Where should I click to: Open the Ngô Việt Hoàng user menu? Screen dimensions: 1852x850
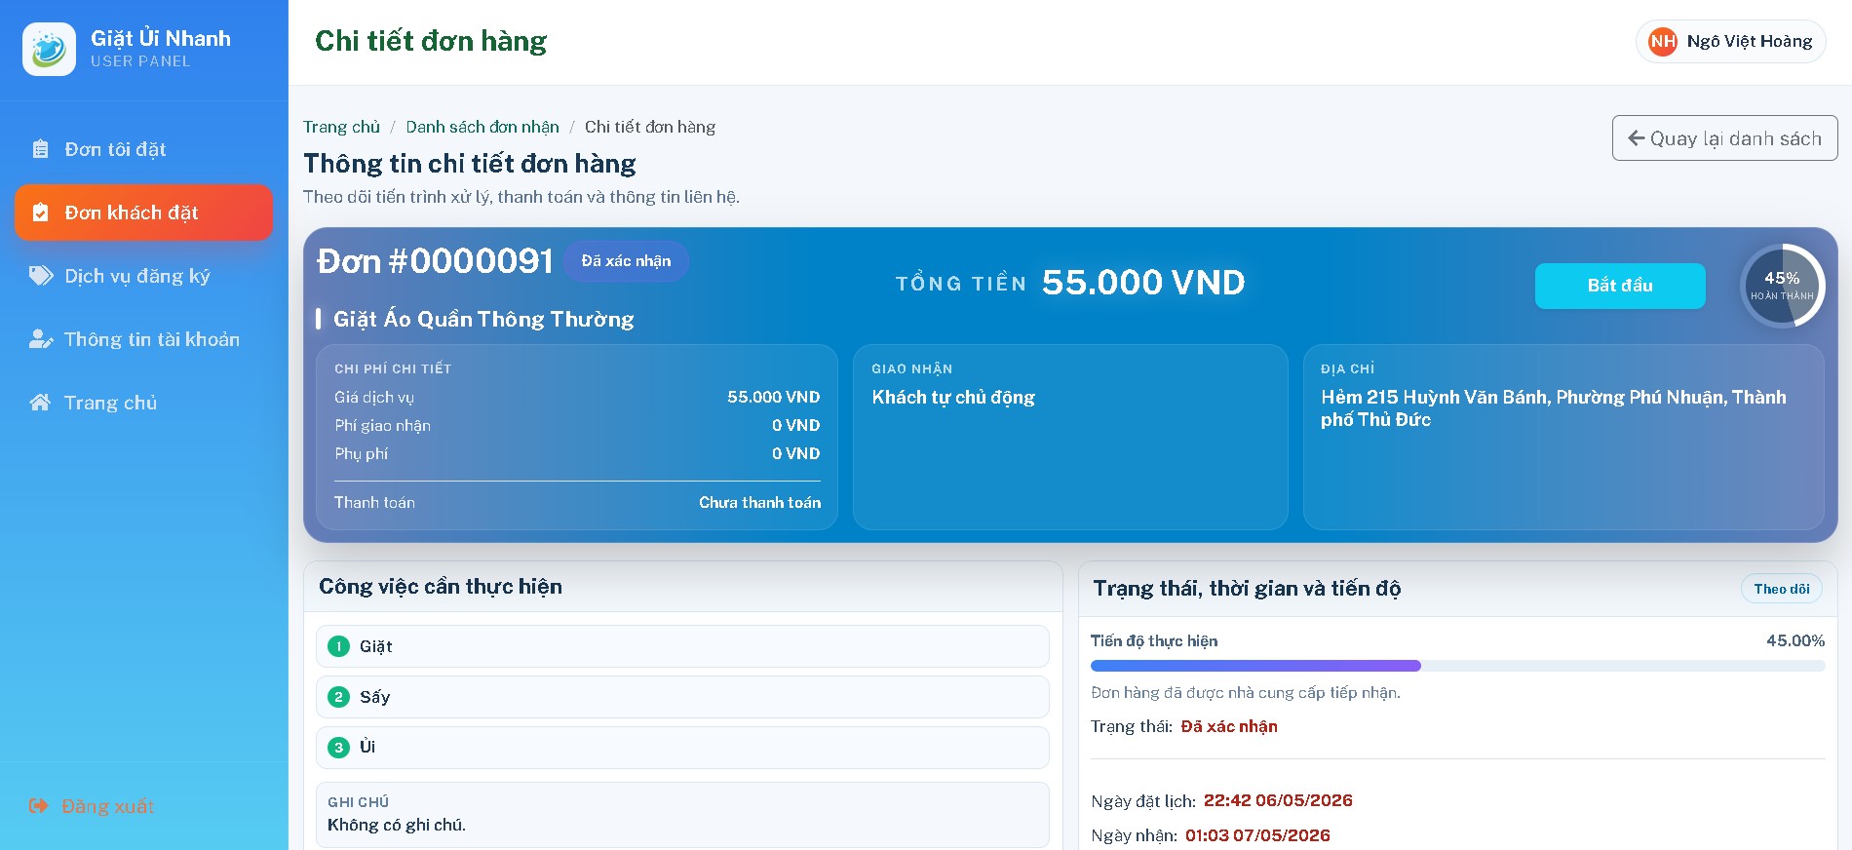(x=1730, y=41)
